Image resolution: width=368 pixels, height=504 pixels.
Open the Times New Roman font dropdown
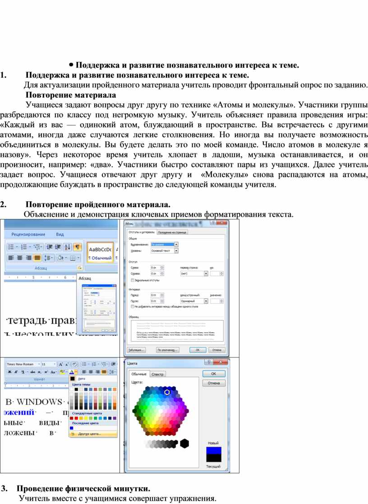(39, 364)
